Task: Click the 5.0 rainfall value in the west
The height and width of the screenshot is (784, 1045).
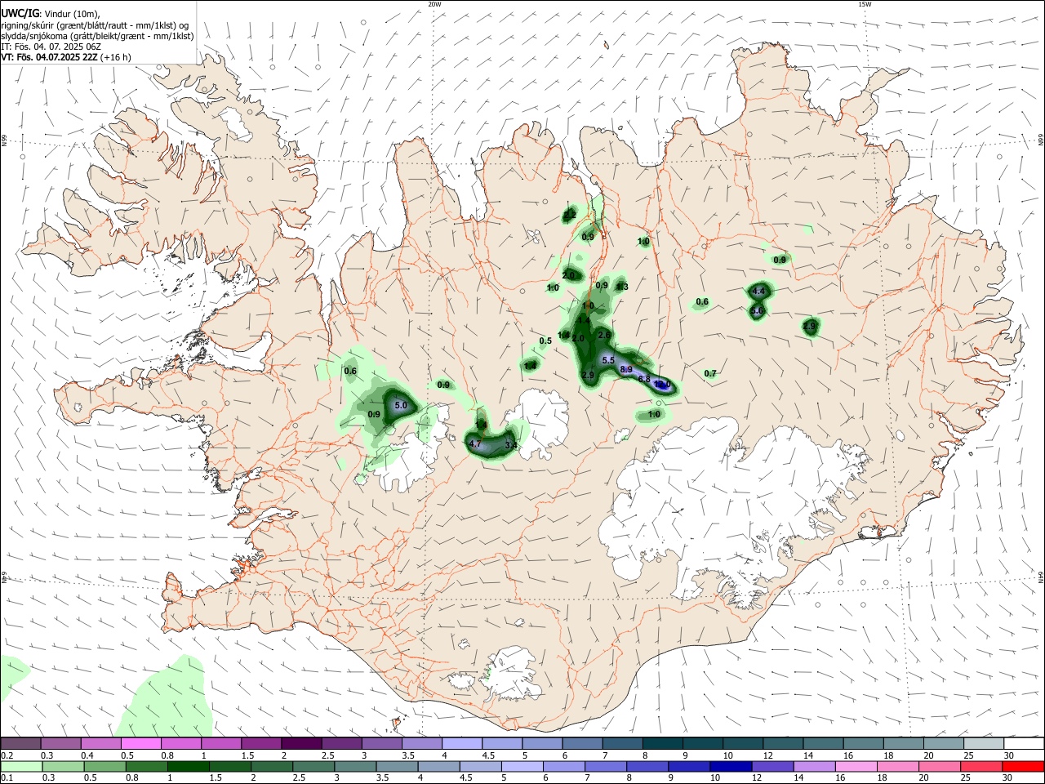Action: coord(401,405)
